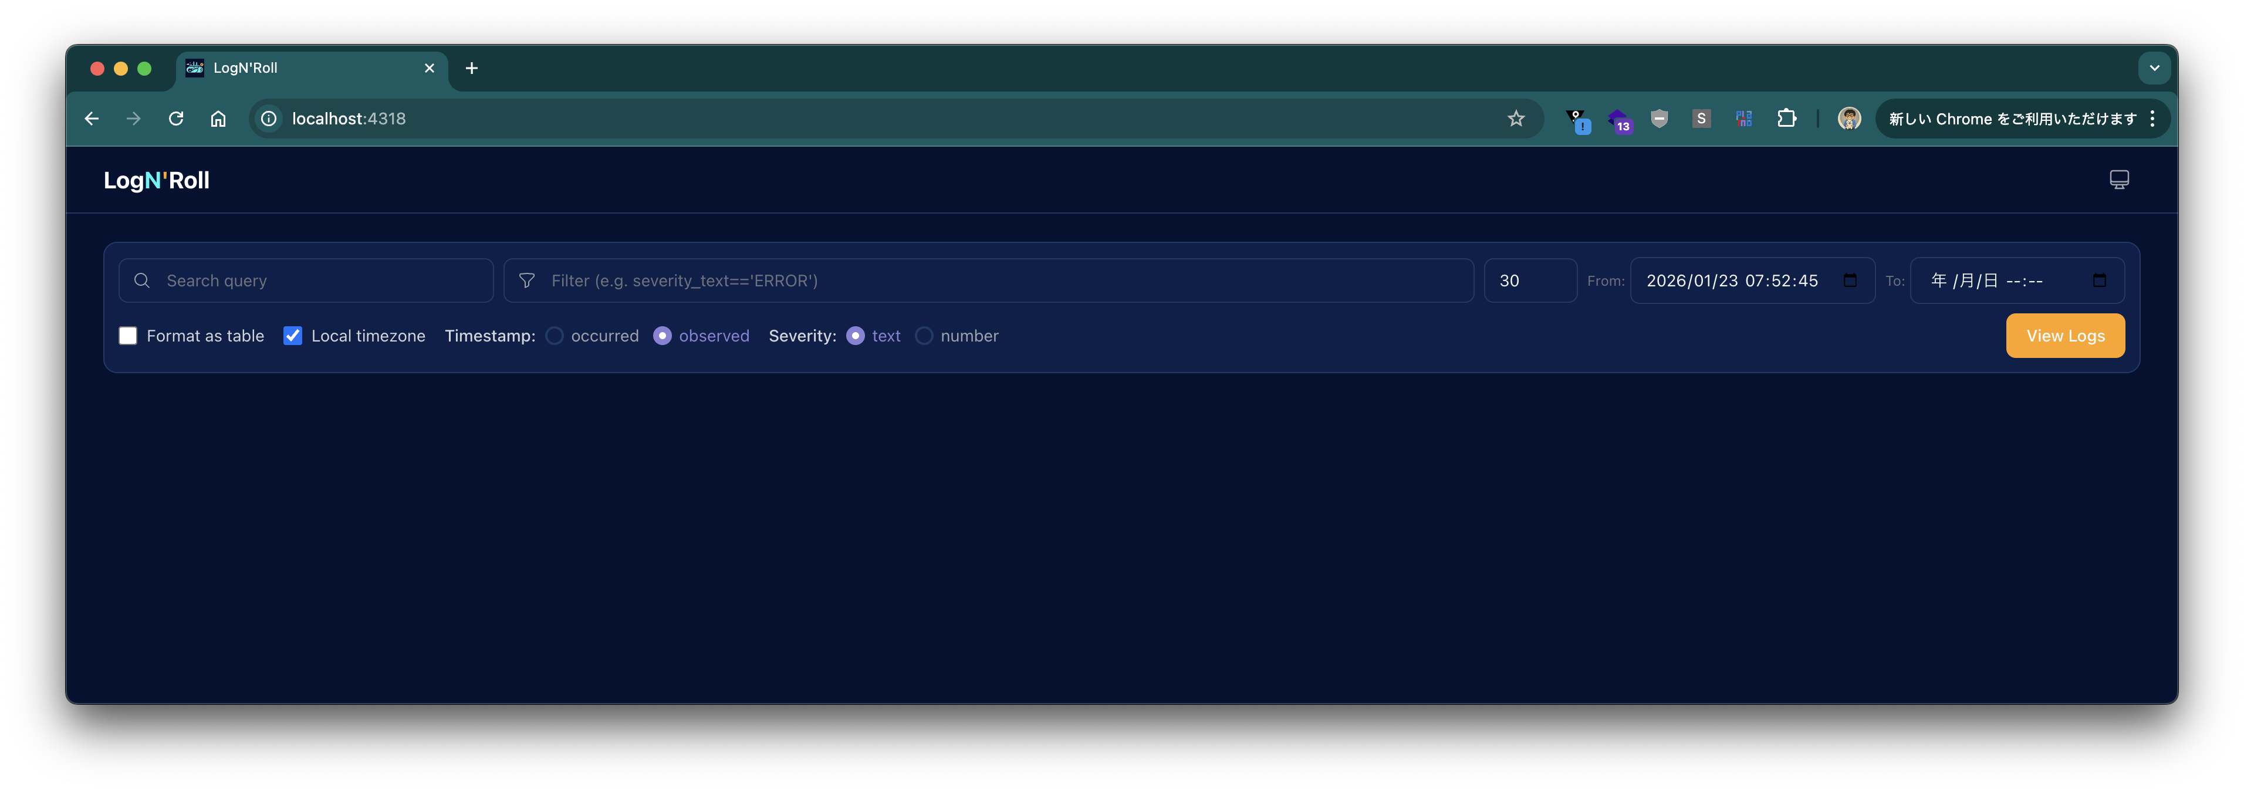Open the Extensions puzzle icon
This screenshot has width=2244, height=791.
pos(1786,119)
